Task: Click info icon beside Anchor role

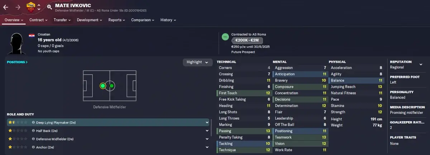Action: (33, 147)
